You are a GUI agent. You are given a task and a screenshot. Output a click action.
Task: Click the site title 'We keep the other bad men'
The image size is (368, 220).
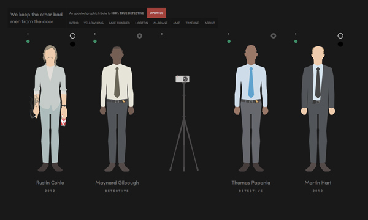tap(36, 18)
